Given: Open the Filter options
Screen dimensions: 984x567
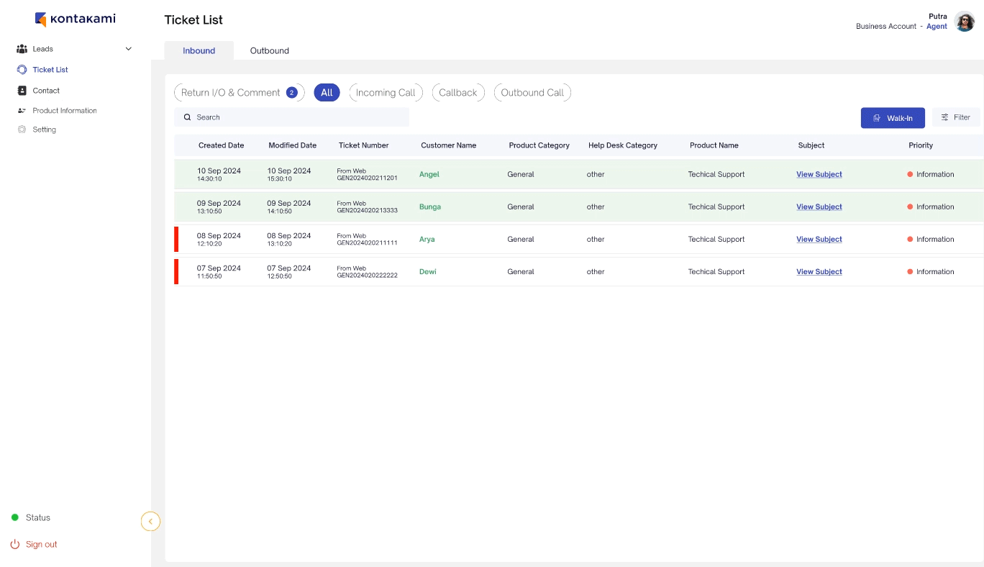Looking at the screenshot, I should point(956,117).
